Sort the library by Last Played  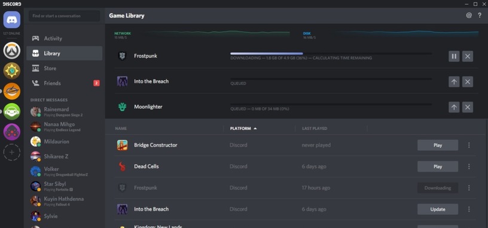pyautogui.click(x=315, y=128)
